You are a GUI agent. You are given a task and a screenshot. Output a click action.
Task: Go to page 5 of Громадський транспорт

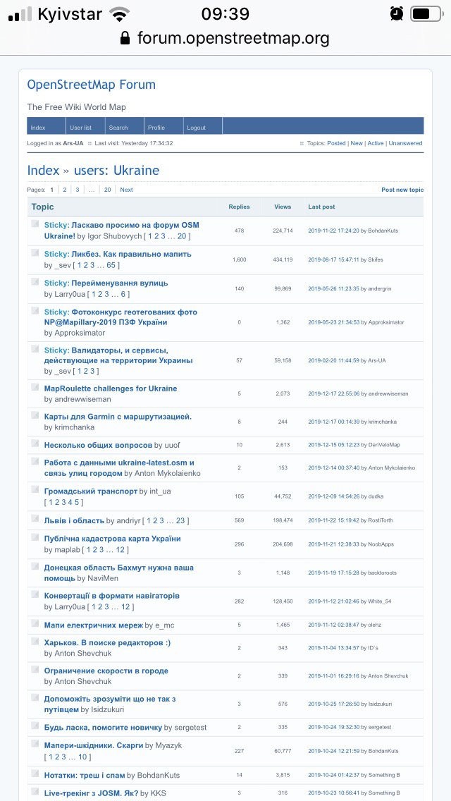(77, 502)
